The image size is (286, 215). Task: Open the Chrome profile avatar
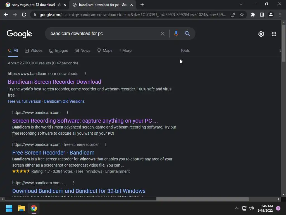click(271, 15)
